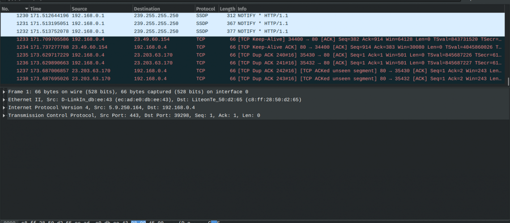
Task: Click destination 23.49.60.154 in packet 1233
Action: (x=152, y=39)
